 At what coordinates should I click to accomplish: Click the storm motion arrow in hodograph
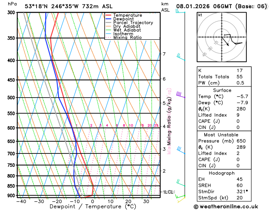[225, 41]
